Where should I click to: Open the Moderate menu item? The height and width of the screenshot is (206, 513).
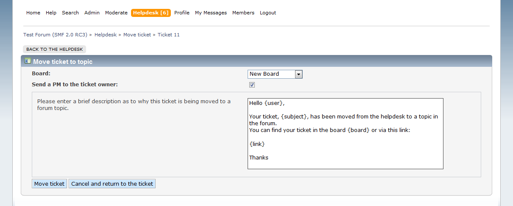coord(116,13)
